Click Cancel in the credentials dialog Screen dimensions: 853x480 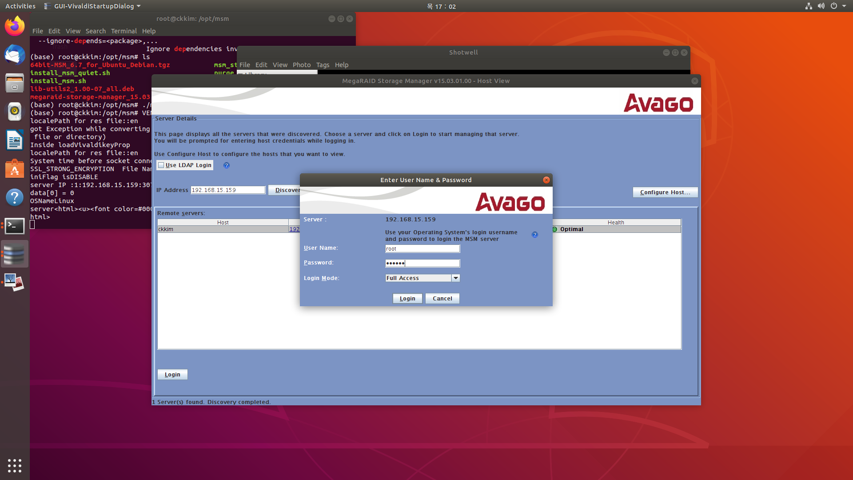(442, 299)
